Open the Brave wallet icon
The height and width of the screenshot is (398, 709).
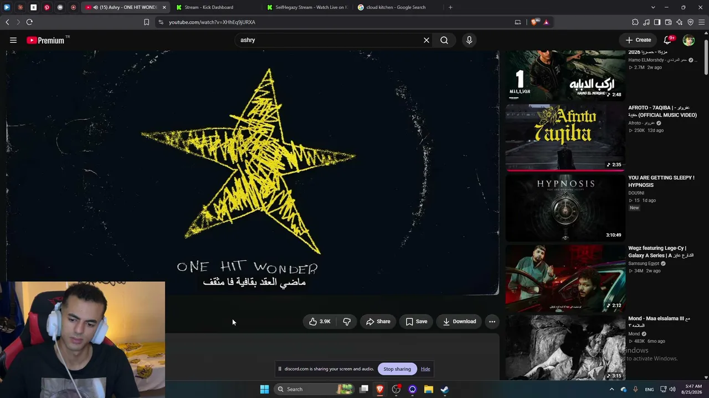click(x=669, y=22)
